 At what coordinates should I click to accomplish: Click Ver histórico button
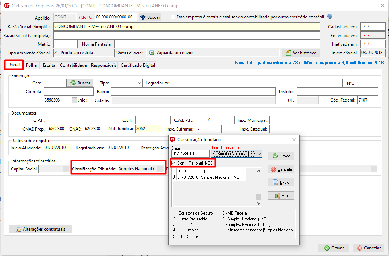[301, 53]
